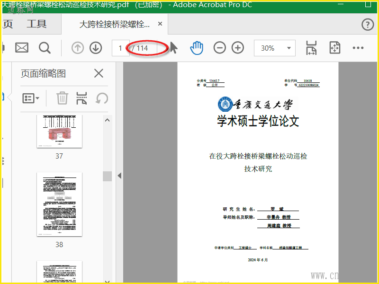Open the thumbnail panel page-width scissors icon
Viewport: 379px width, 284px height.
[81, 98]
